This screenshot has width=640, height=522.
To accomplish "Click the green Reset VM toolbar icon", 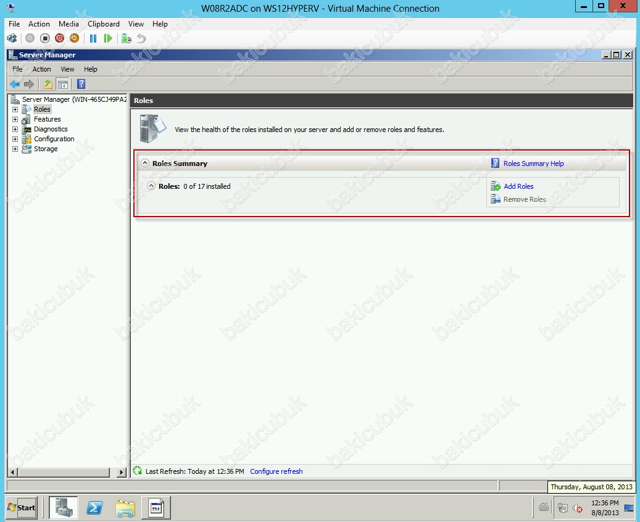I will point(108,38).
